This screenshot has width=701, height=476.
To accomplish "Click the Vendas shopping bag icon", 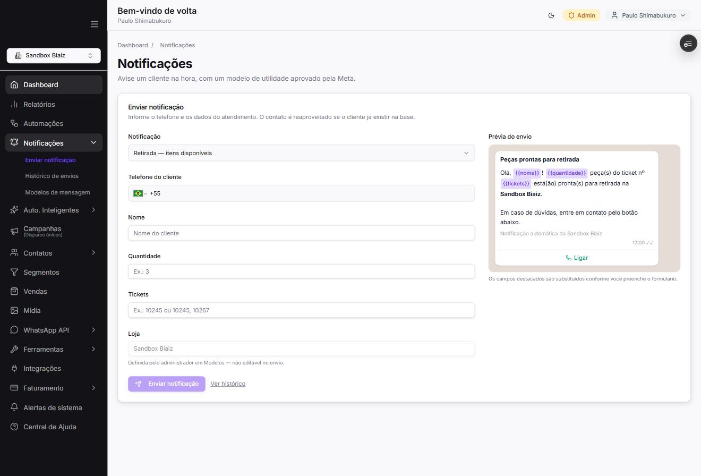I will (x=14, y=291).
